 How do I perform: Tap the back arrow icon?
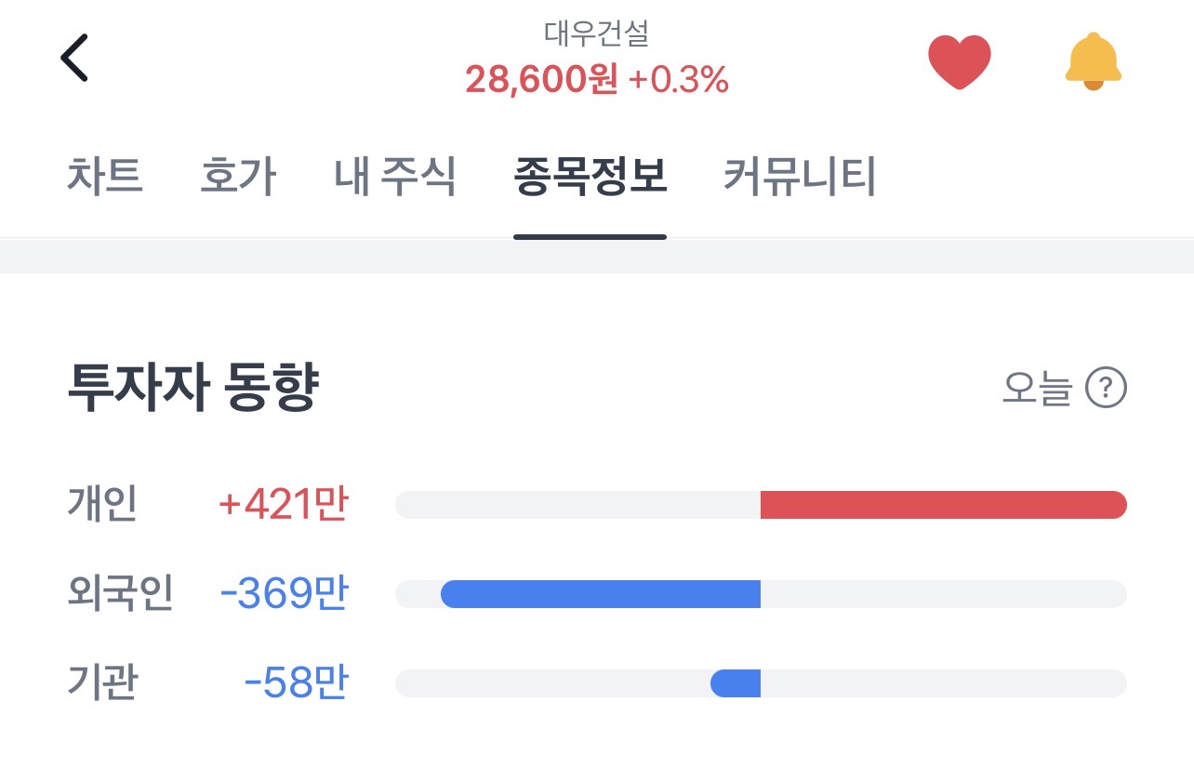point(74,59)
